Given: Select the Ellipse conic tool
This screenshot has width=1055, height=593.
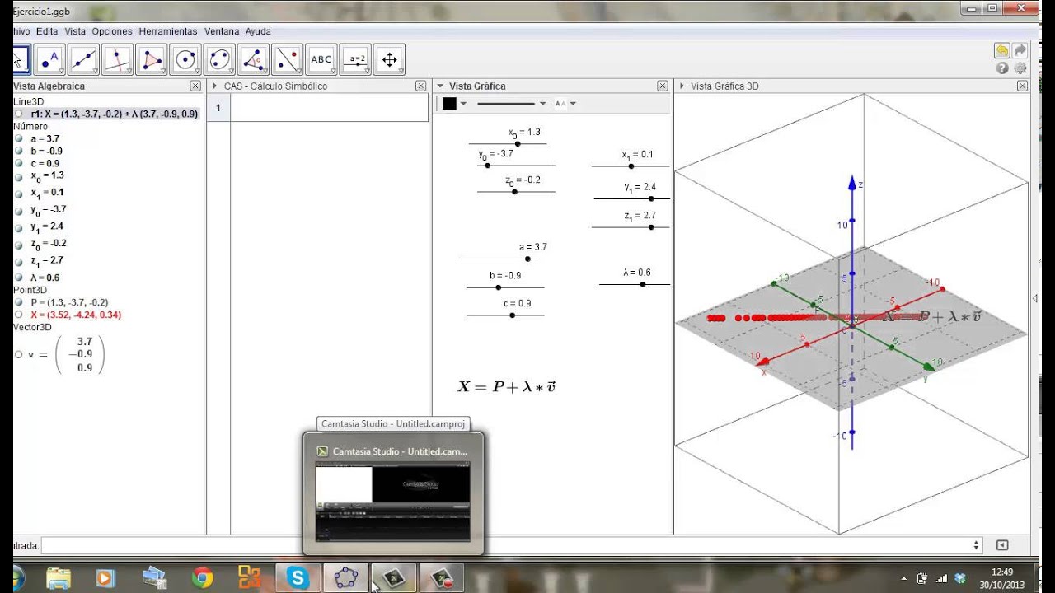Looking at the screenshot, I should [x=219, y=59].
